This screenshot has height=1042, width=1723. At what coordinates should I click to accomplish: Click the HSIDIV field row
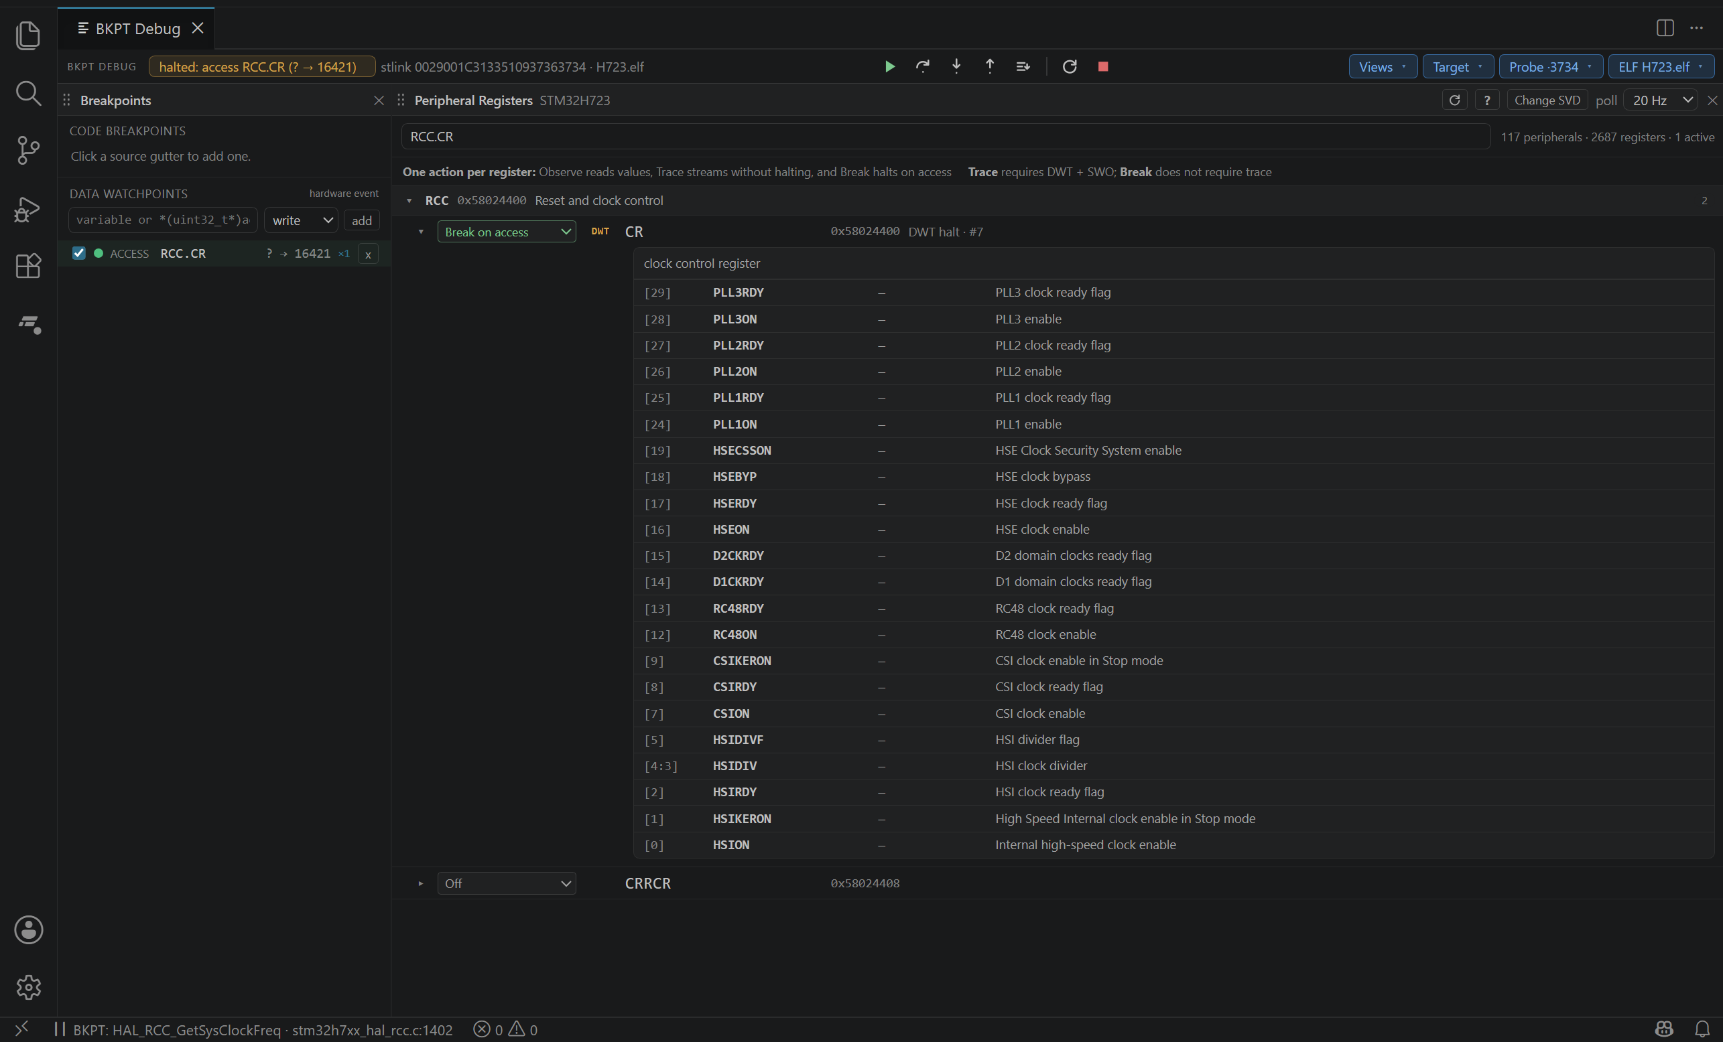[1173, 765]
